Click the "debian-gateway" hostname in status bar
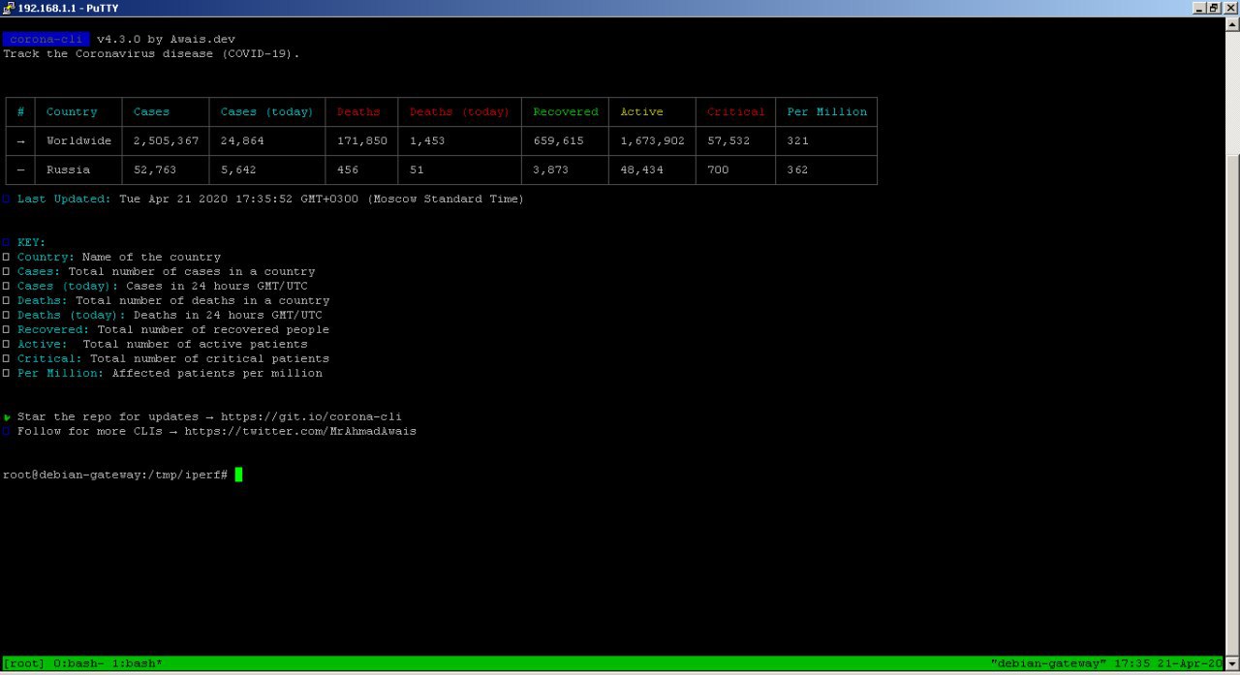This screenshot has width=1240, height=675. pyautogui.click(x=1048, y=664)
